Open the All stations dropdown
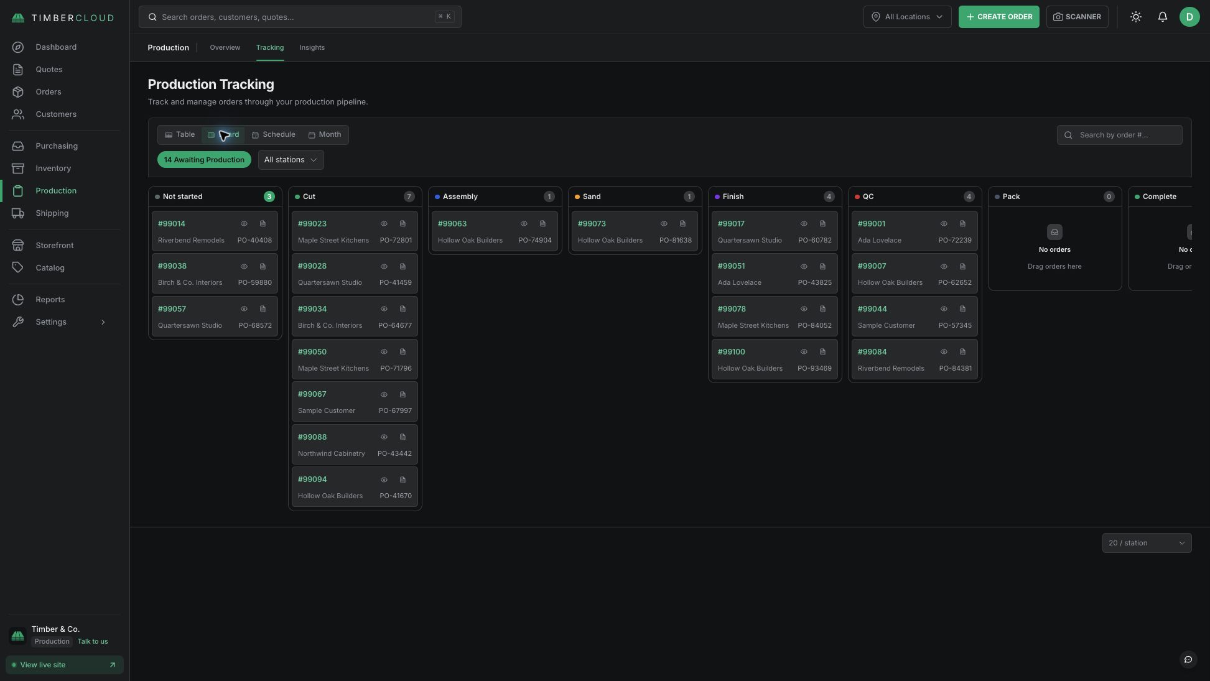This screenshot has width=1210, height=681. tap(291, 160)
